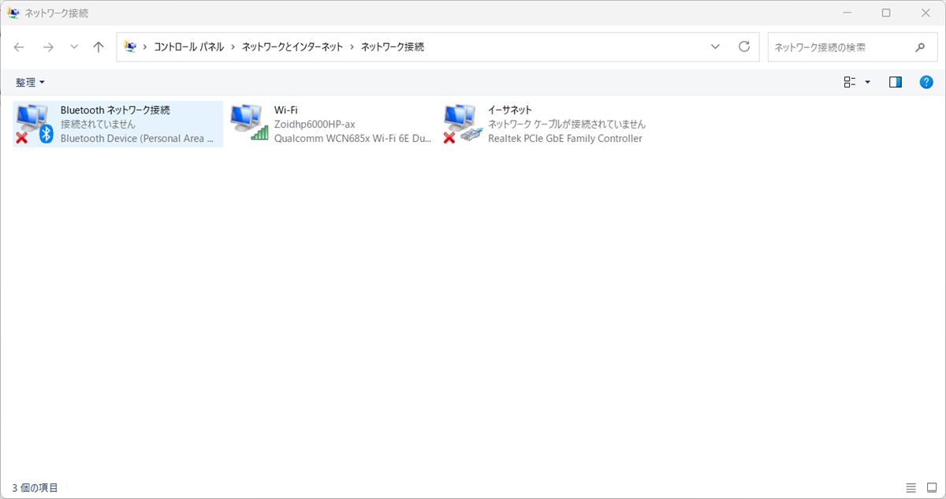Open the Help question mark icon

[926, 82]
